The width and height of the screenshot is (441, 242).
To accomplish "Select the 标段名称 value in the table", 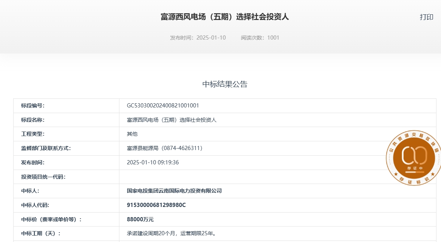I will [x=172, y=120].
